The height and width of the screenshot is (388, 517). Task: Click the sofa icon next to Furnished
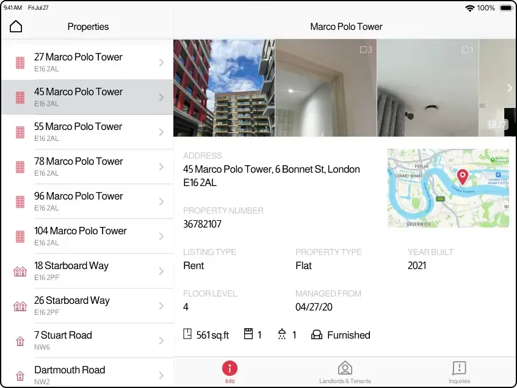pos(317,334)
